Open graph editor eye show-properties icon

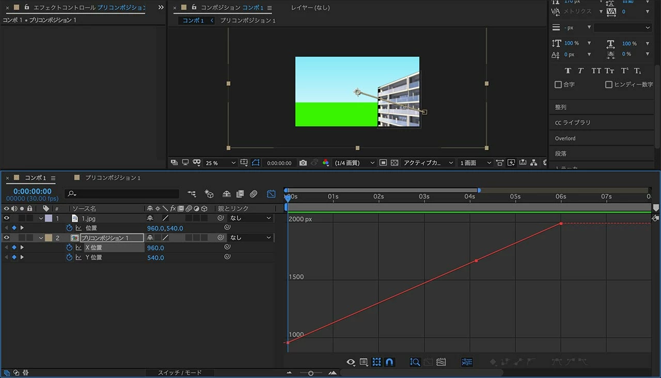pyautogui.click(x=351, y=362)
